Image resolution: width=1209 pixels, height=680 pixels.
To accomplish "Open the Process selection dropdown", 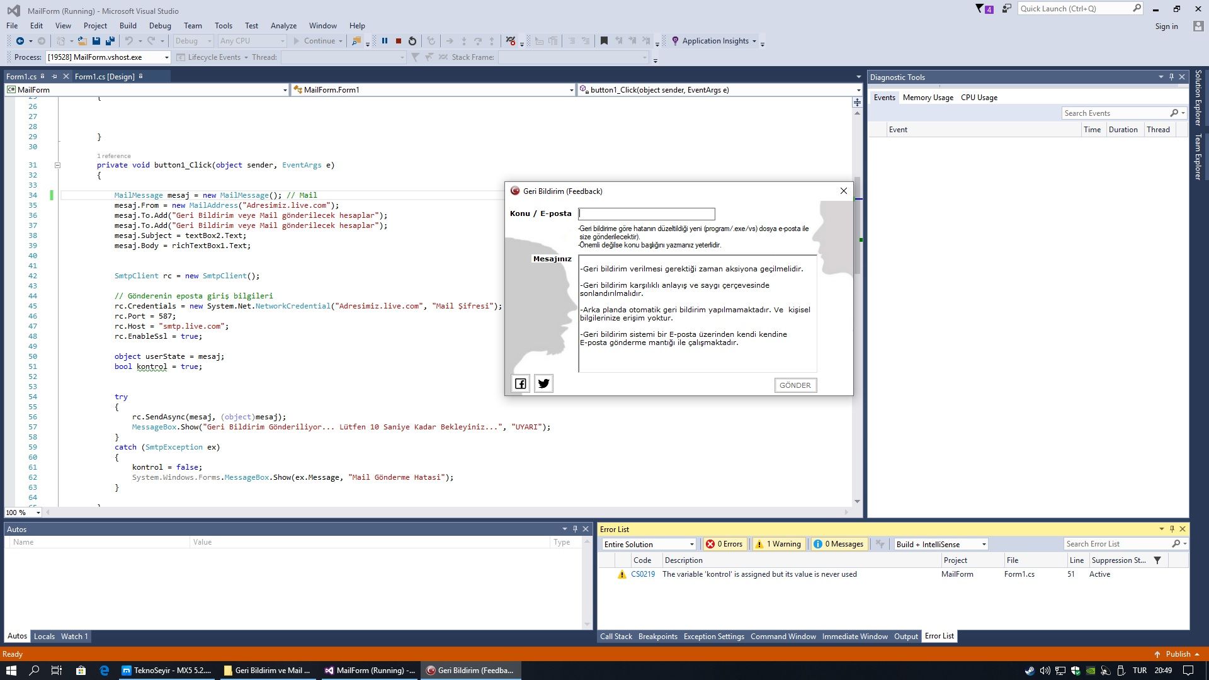I will [x=167, y=57].
